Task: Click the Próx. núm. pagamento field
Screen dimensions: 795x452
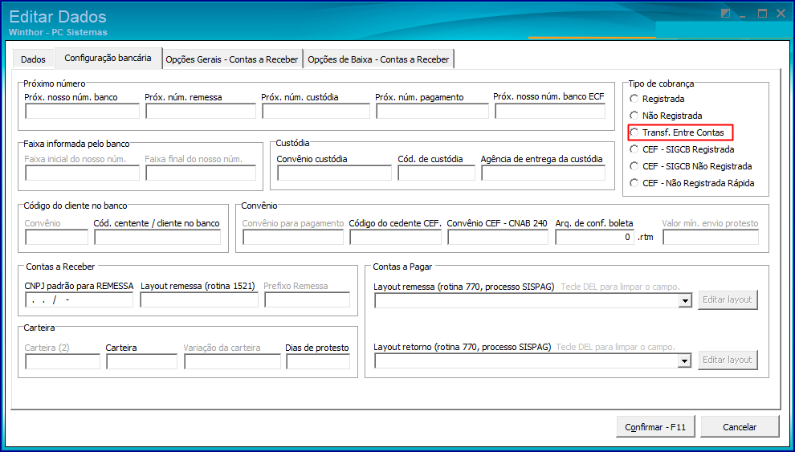Action: tap(433, 112)
